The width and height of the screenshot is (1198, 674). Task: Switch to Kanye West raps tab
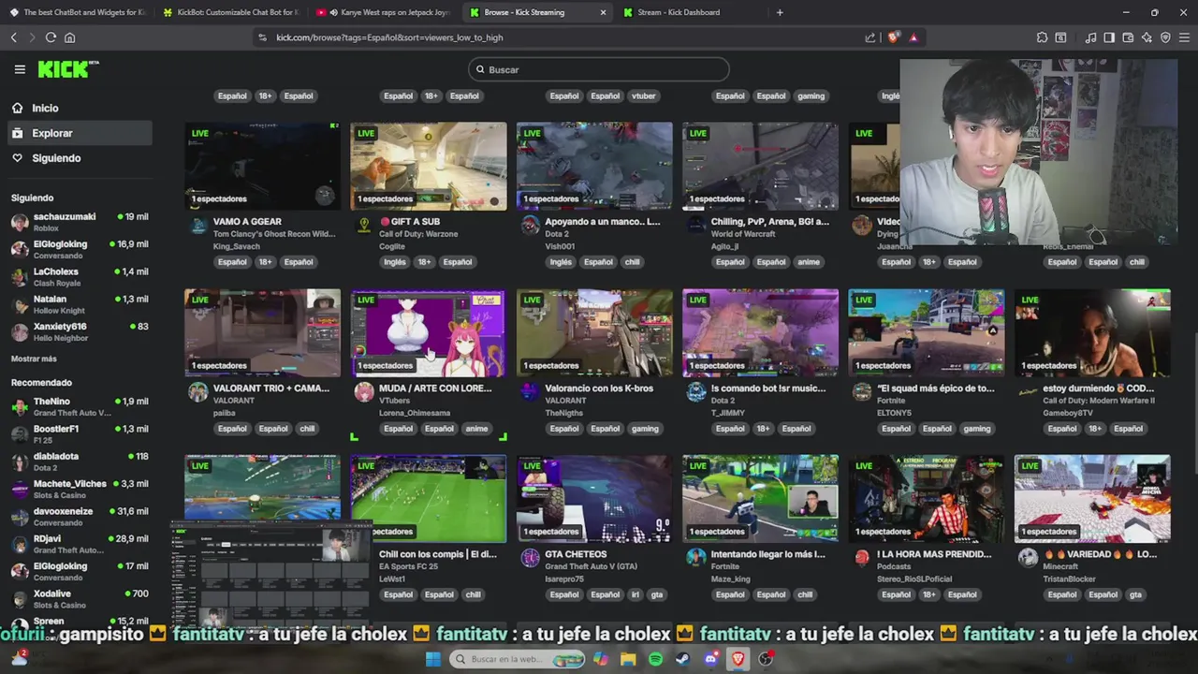coord(383,12)
